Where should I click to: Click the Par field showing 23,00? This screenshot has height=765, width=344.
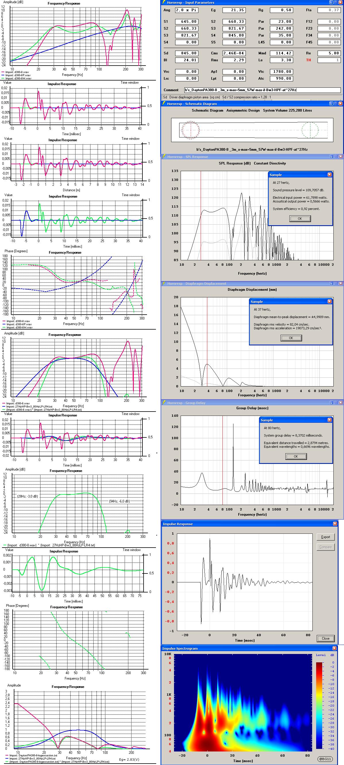(x=281, y=22)
